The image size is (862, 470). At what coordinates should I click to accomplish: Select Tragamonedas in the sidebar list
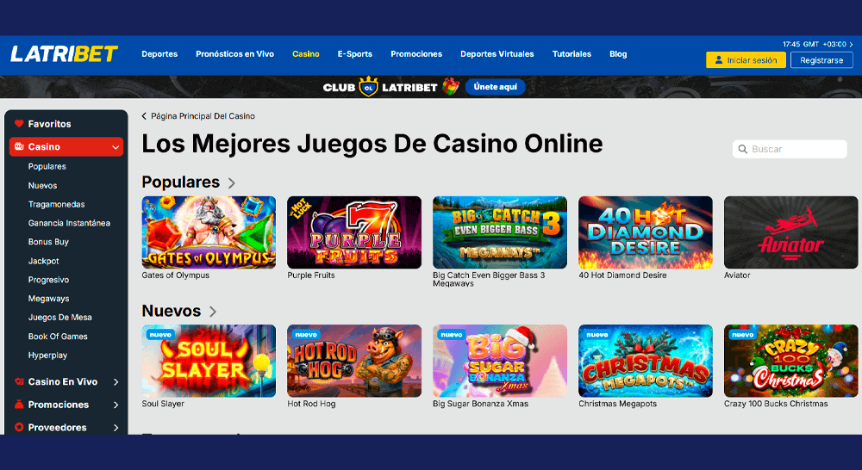pyautogui.click(x=57, y=204)
